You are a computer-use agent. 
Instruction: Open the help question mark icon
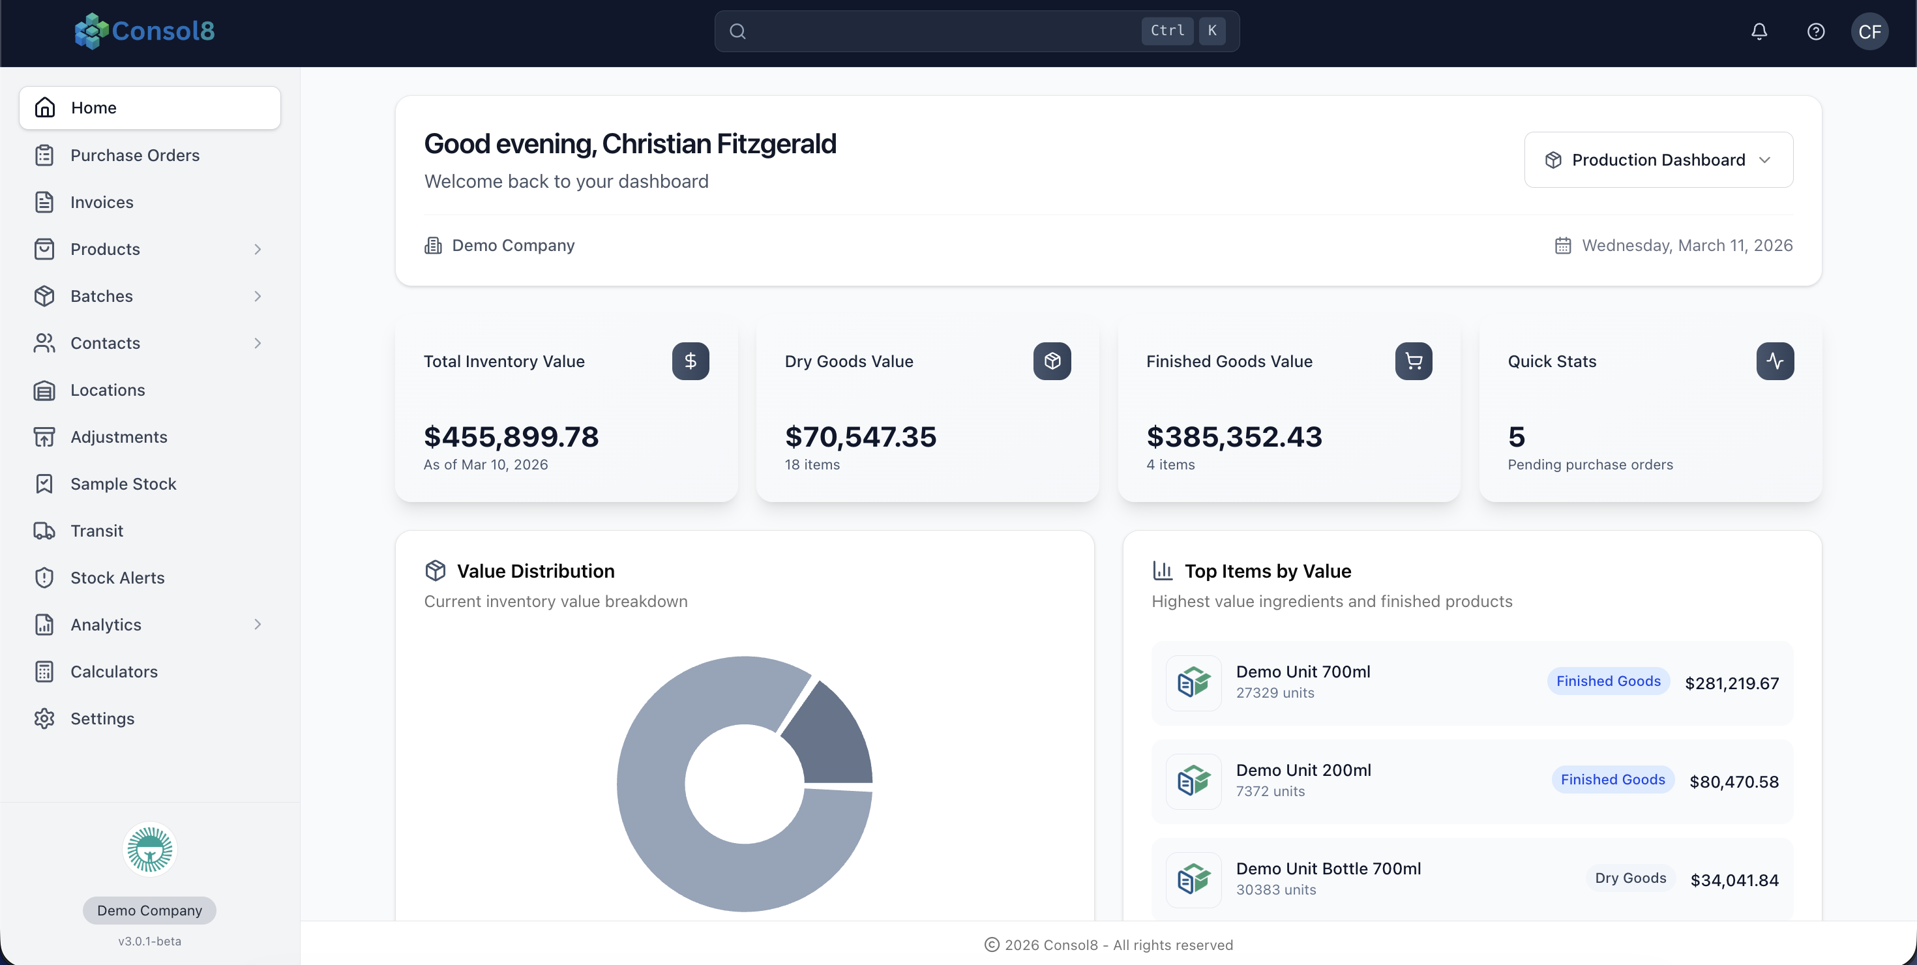(x=1815, y=31)
